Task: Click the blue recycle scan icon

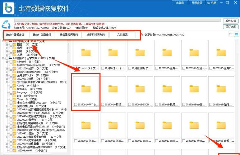Action: (6, 24)
